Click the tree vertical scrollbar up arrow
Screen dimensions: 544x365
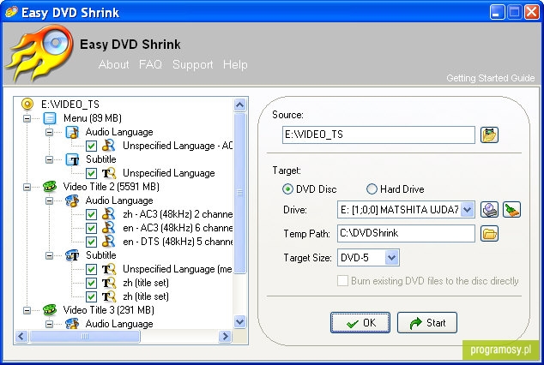[239, 105]
